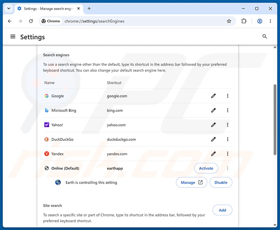Edit the Yahoo! search engine
The width and height of the screenshot is (280, 230).
[x=213, y=125]
